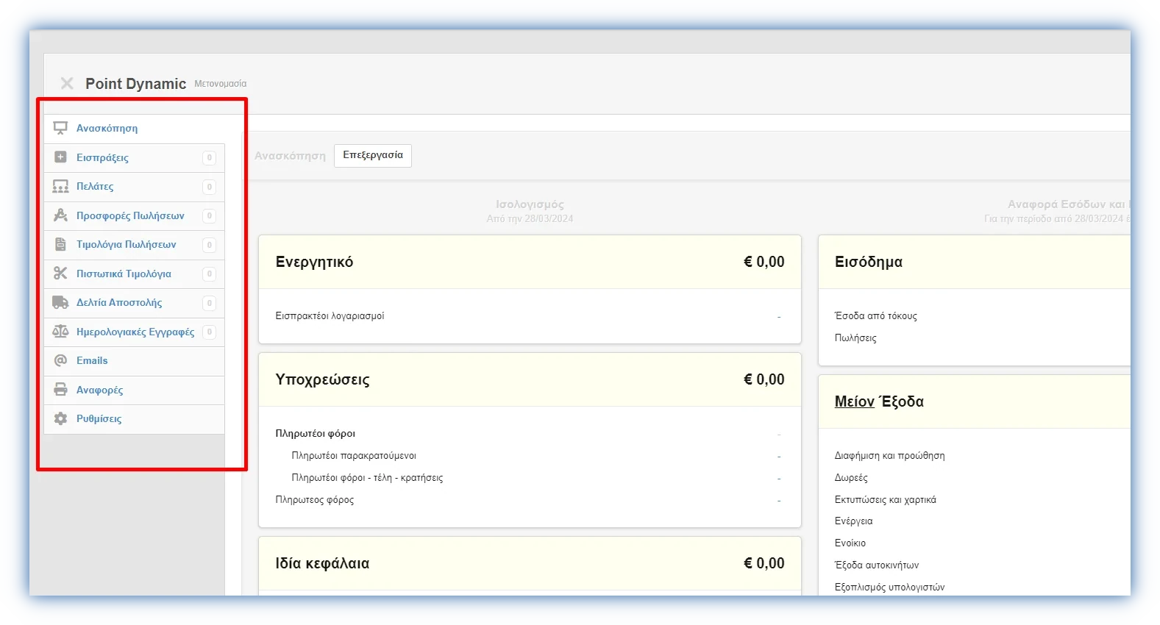Click the Προσφορές Πωλήσεων compass icon
The height and width of the screenshot is (625, 1160).
[60, 215]
